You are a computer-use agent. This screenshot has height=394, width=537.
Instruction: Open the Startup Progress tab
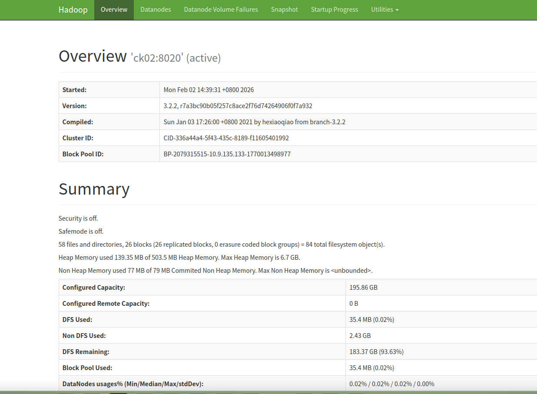pyautogui.click(x=335, y=10)
